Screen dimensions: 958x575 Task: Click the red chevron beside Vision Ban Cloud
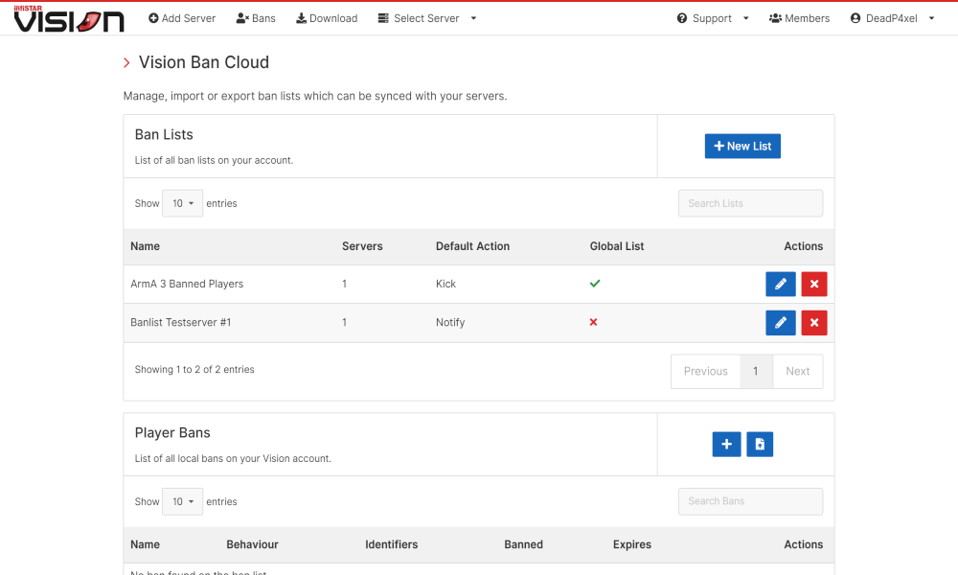[x=126, y=62]
